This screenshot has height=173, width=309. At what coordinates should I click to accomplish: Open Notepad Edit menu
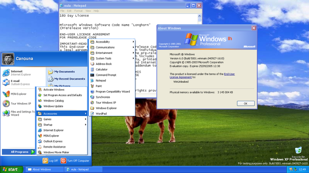pos(69,11)
